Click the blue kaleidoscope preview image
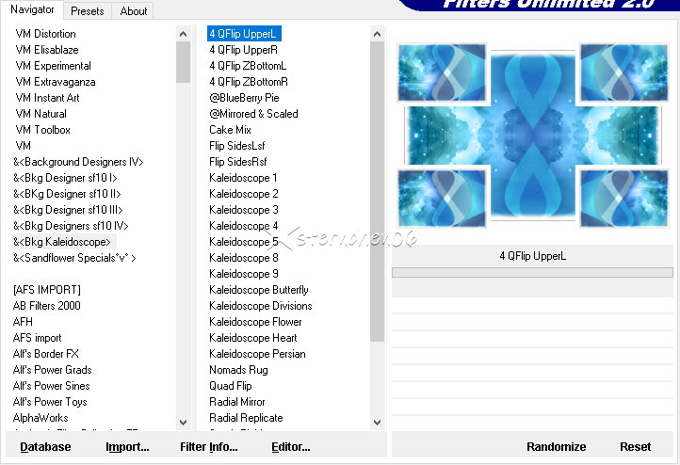 (x=533, y=135)
